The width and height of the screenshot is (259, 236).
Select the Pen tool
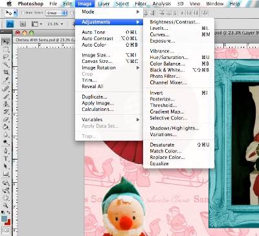[x=6, y=150]
